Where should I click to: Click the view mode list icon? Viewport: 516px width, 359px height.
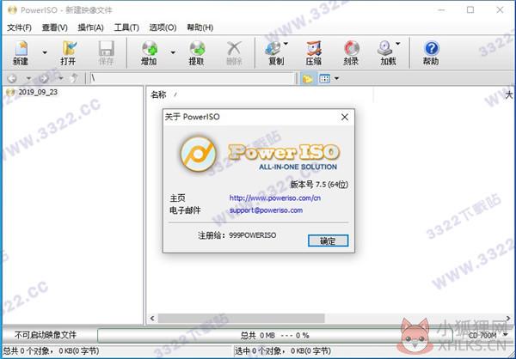point(324,78)
